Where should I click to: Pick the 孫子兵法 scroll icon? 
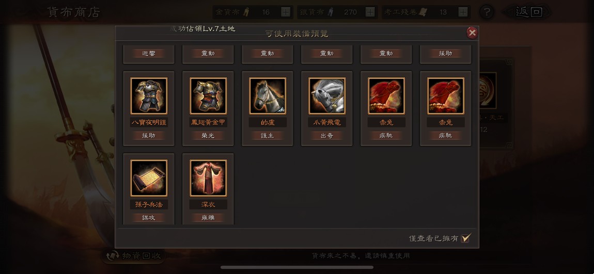click(x=149, y=178)
